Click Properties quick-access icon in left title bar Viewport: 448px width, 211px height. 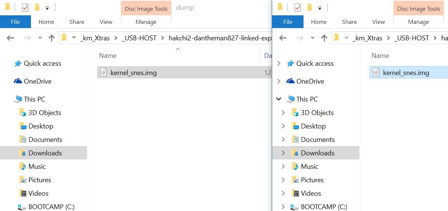[25, 7]
